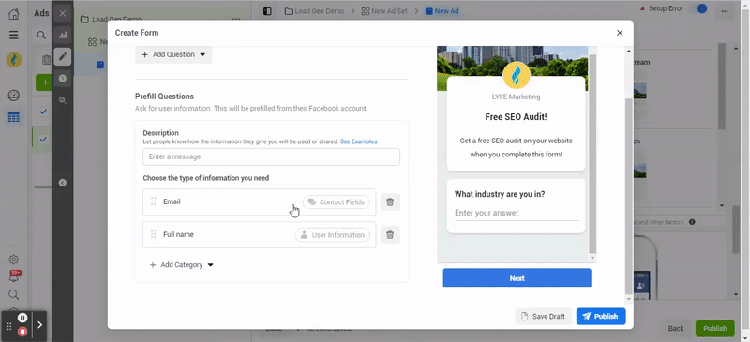Toggle the second checked checkbox in Ads list

coord(43,140)
